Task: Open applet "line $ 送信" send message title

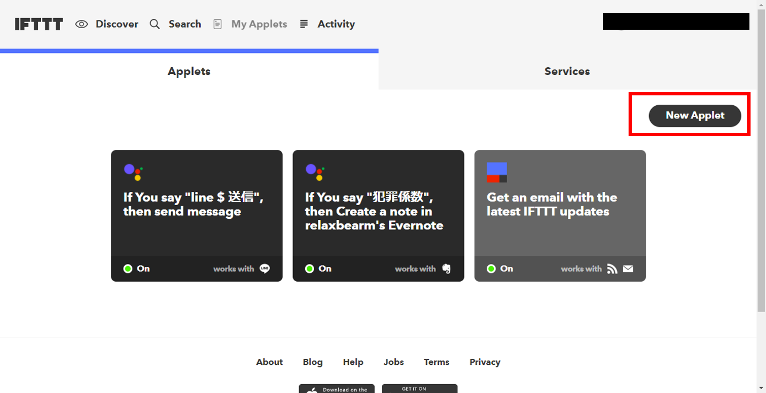Action: 193,204
